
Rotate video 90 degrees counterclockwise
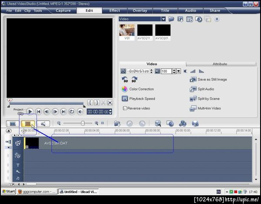(125, 80)
